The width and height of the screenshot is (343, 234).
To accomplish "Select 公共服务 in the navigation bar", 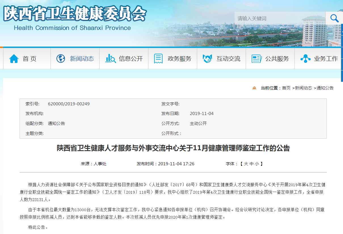I will tap(277, 59).
